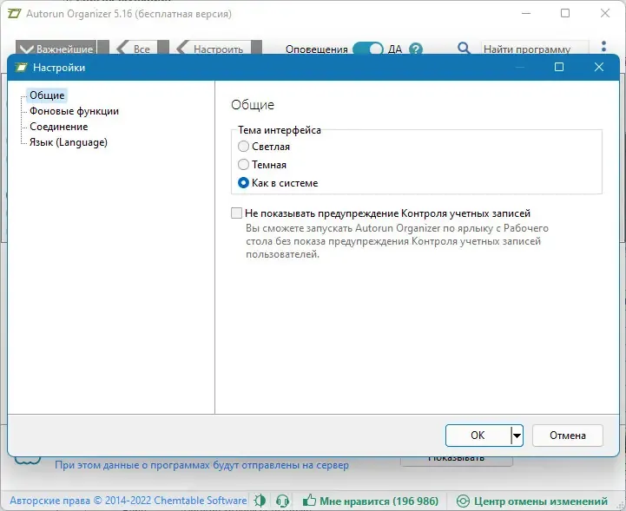
Task: Toggle the Оповещения switch in main window
Action: pos(367,49)
